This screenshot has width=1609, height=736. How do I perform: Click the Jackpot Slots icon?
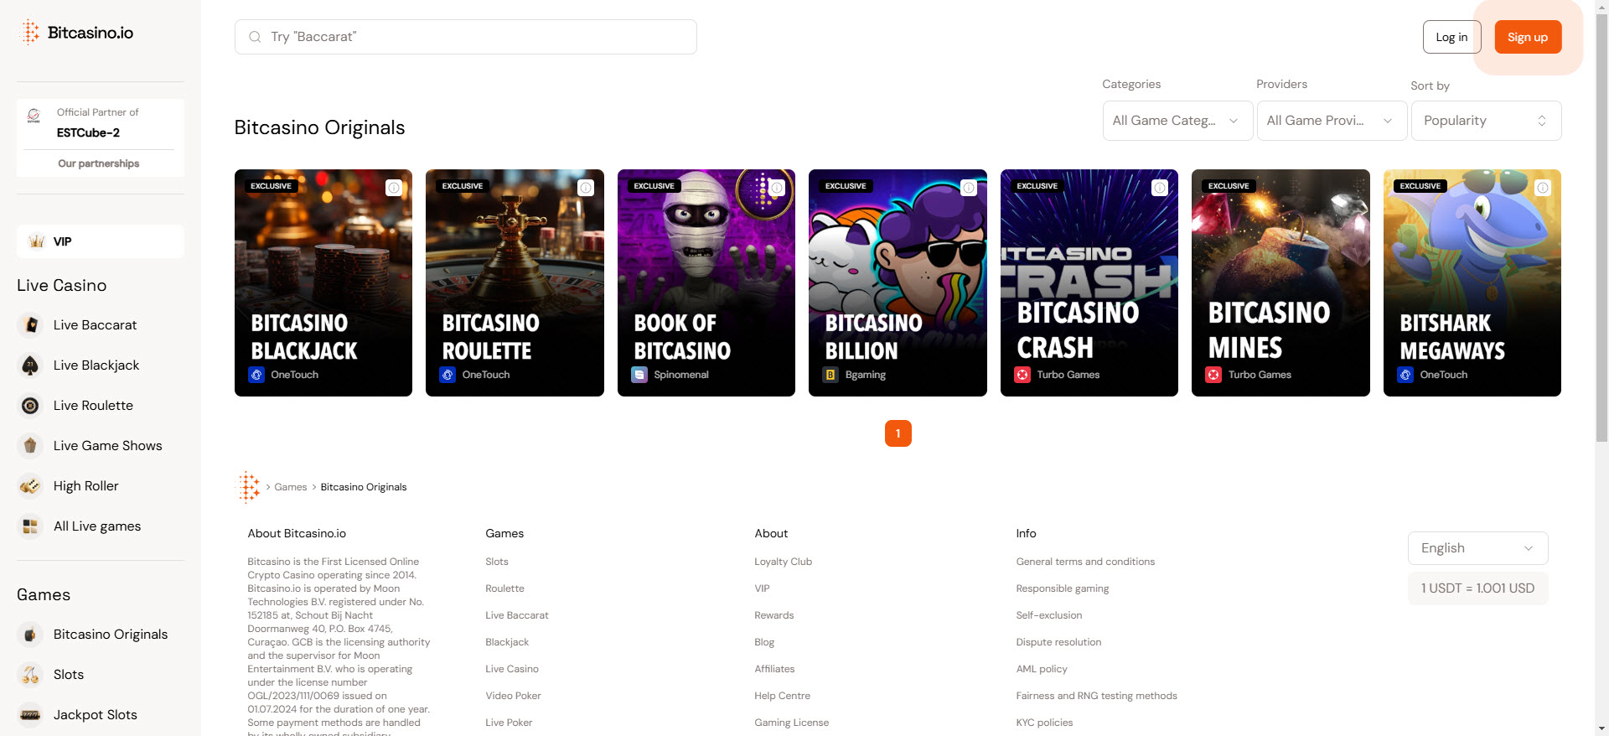pos(30,715)
